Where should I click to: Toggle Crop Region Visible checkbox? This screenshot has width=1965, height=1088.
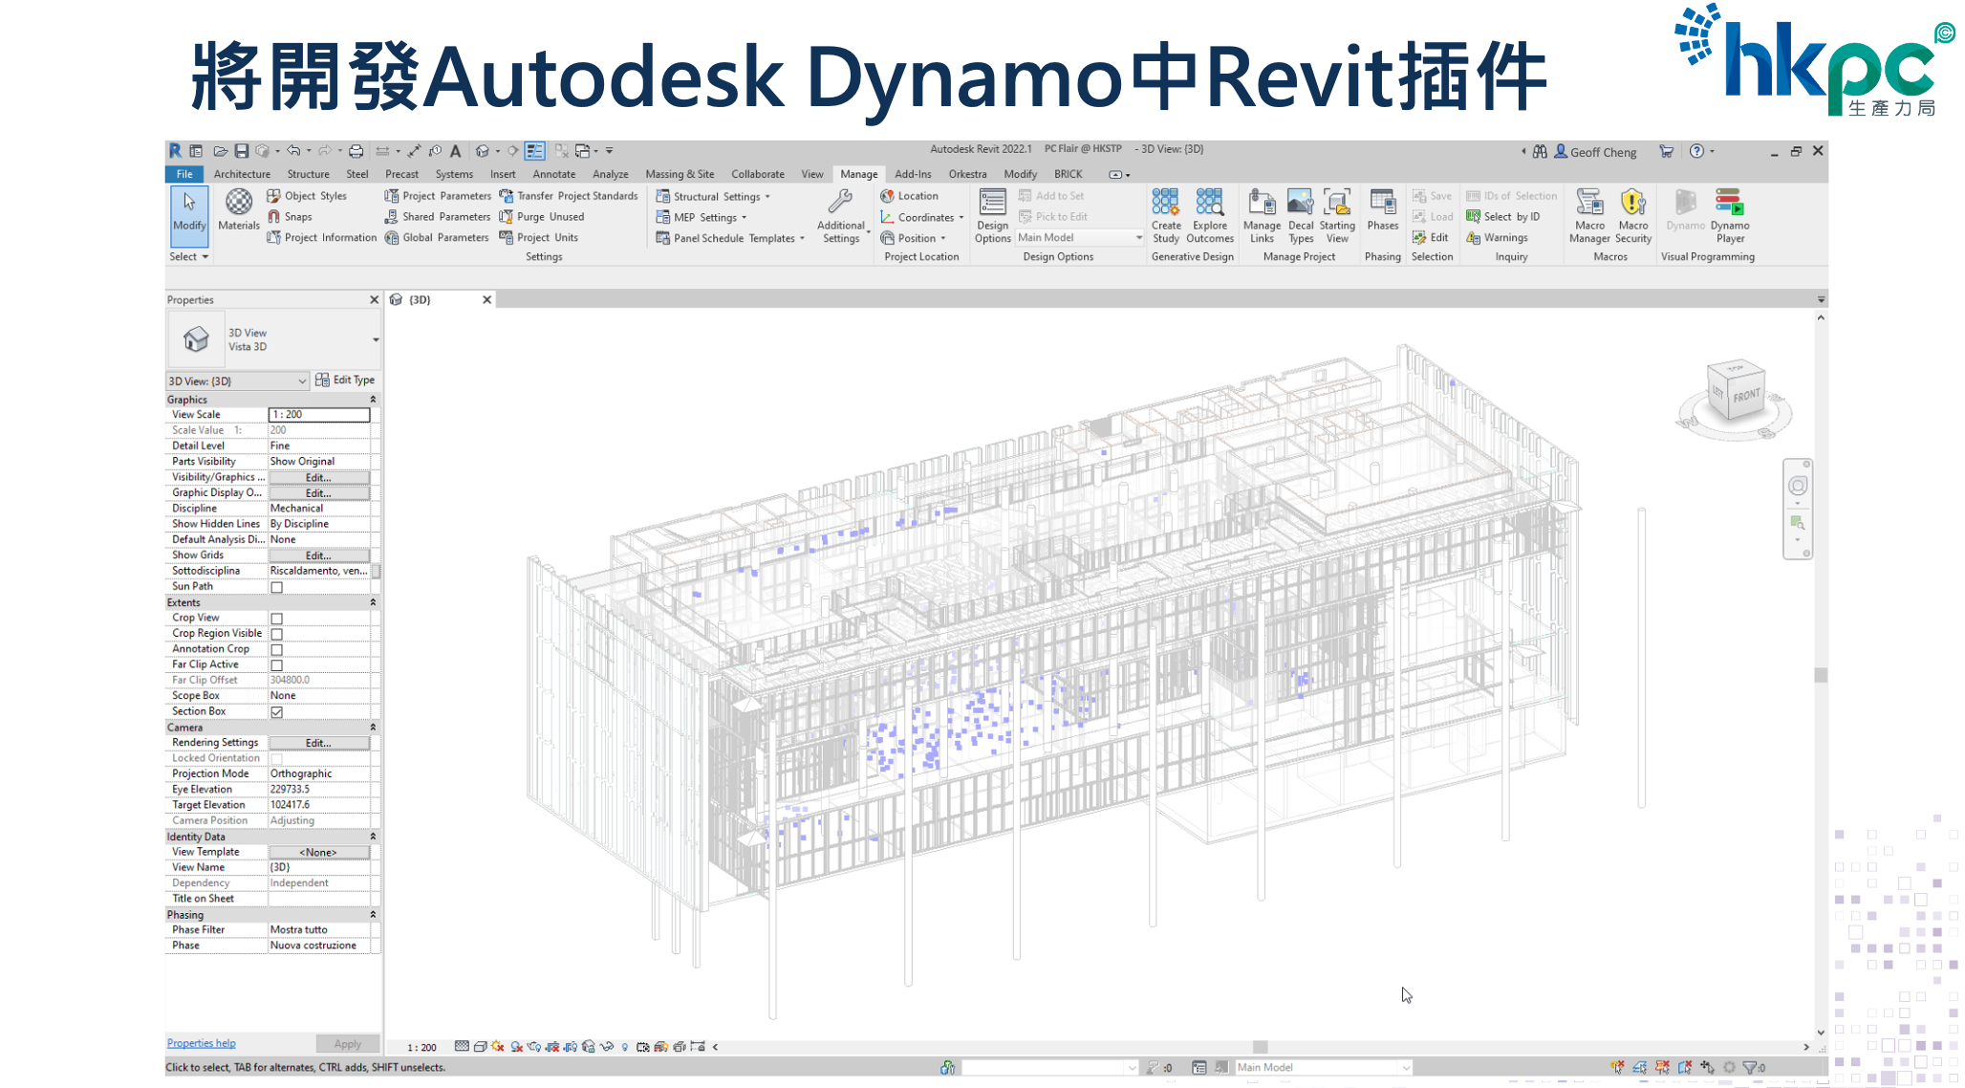coord(276,634)
